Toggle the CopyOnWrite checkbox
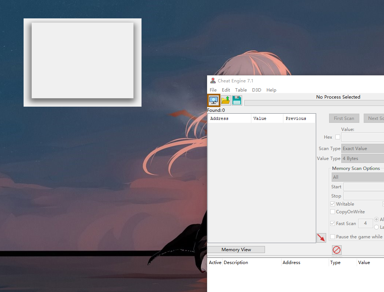 pyautogui.click(x=332, y=211)
